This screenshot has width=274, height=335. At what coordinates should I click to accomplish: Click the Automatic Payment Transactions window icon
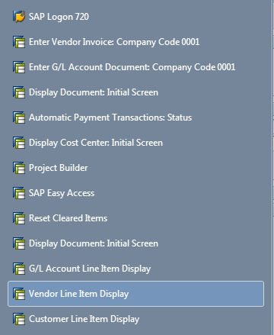pos(19,118)
